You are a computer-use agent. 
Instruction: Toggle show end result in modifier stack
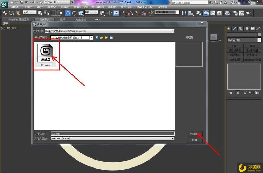(x=238, y=93)
